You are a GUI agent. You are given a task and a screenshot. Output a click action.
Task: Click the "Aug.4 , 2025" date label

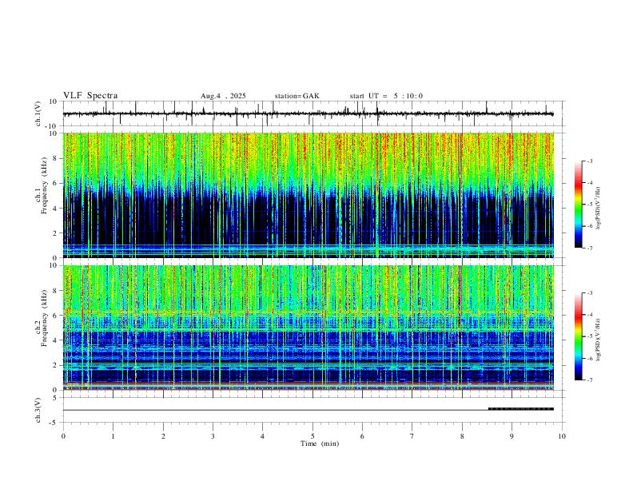click(223, 96)
